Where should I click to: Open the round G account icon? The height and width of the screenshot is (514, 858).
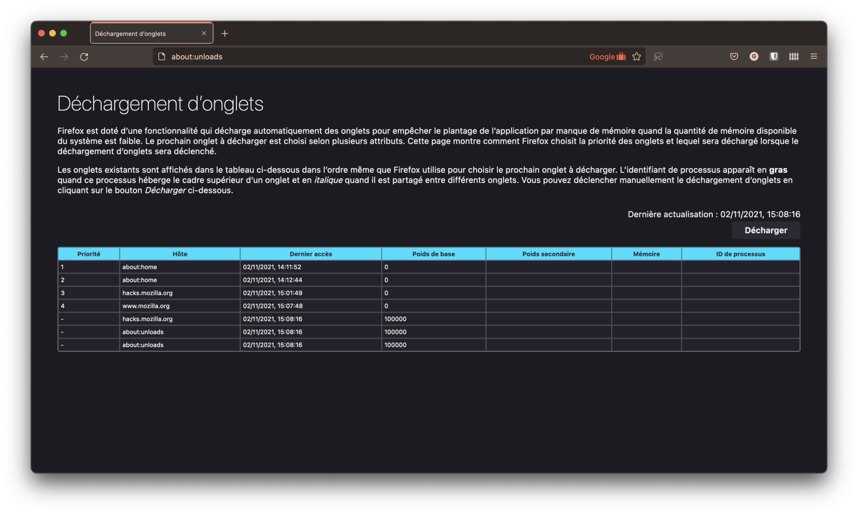pyautogui.click(x=754, y=57)
